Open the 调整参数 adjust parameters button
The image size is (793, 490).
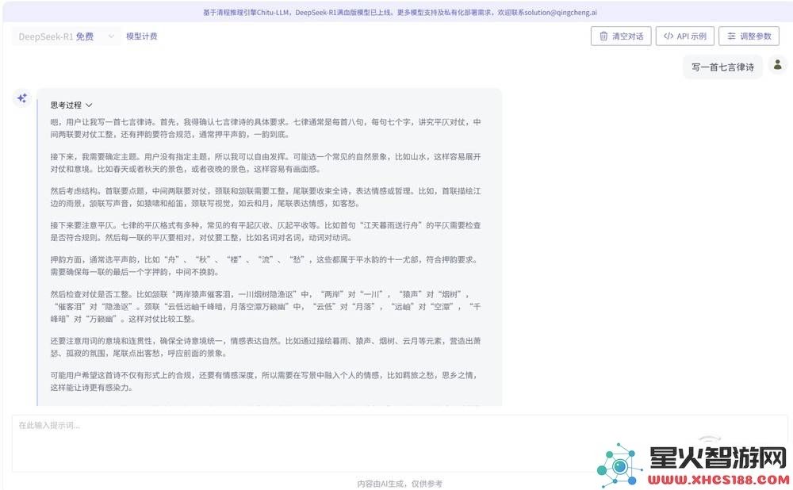[749, 36]
